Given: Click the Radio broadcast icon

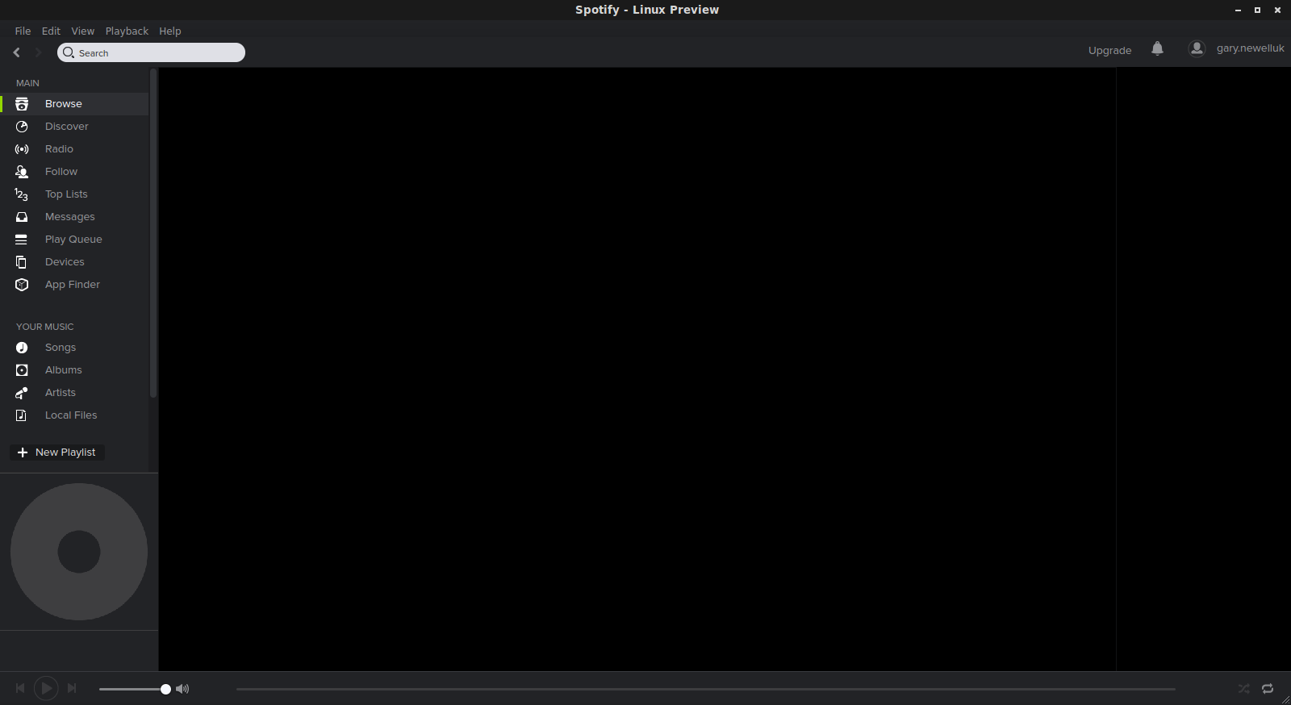Looking at the screenshot, I should pos(22,149).
